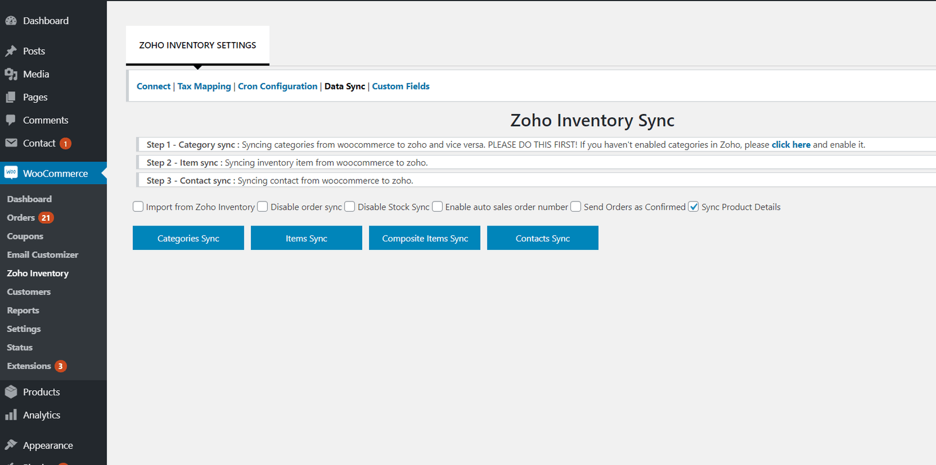Open the Comments menu item
936x465 pixels.
tap(46, 120)
